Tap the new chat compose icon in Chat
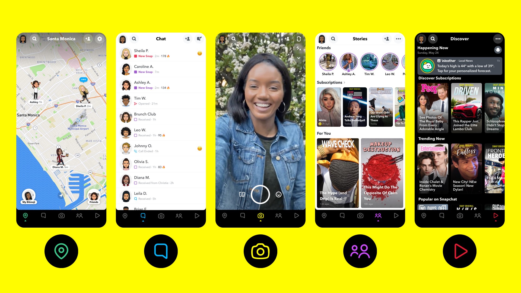 [199, 39]
